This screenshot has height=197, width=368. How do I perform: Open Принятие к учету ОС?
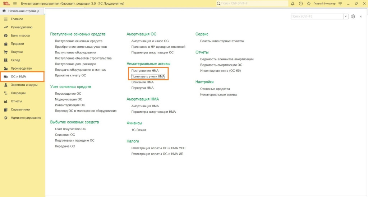[70, 75]
